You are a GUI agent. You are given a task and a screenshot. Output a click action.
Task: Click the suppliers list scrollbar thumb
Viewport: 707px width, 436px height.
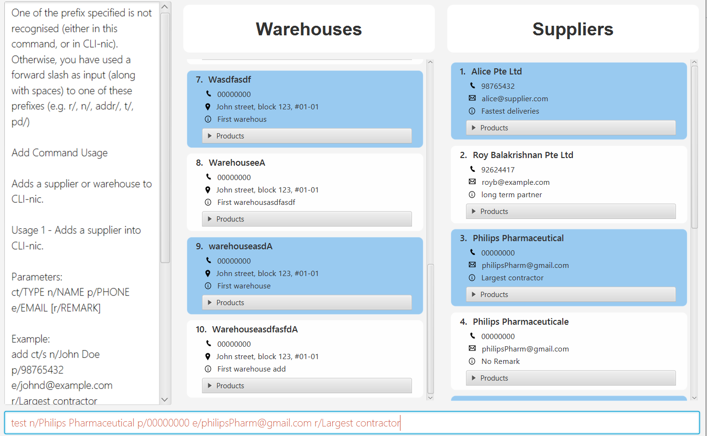(x=695, y=147)
